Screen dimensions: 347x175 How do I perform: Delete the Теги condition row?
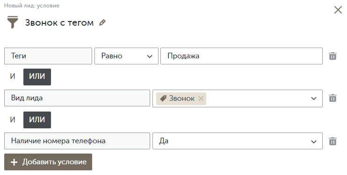point(333,56)
